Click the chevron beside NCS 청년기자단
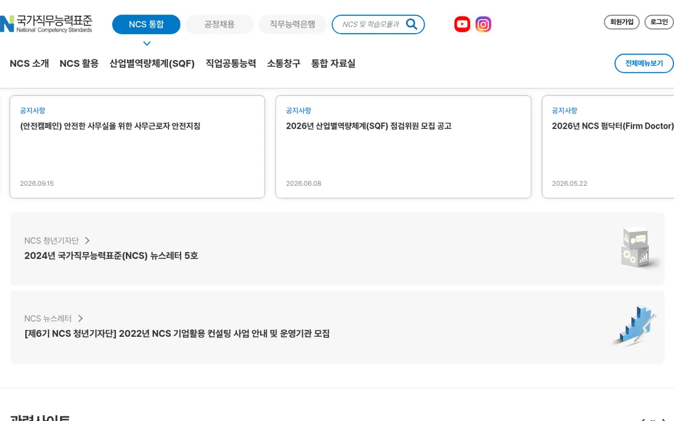The image size is (674, 421). pos(87,240)
